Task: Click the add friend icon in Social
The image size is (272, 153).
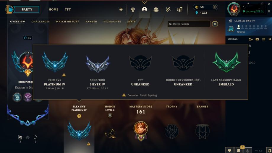Action: [251, 39]
